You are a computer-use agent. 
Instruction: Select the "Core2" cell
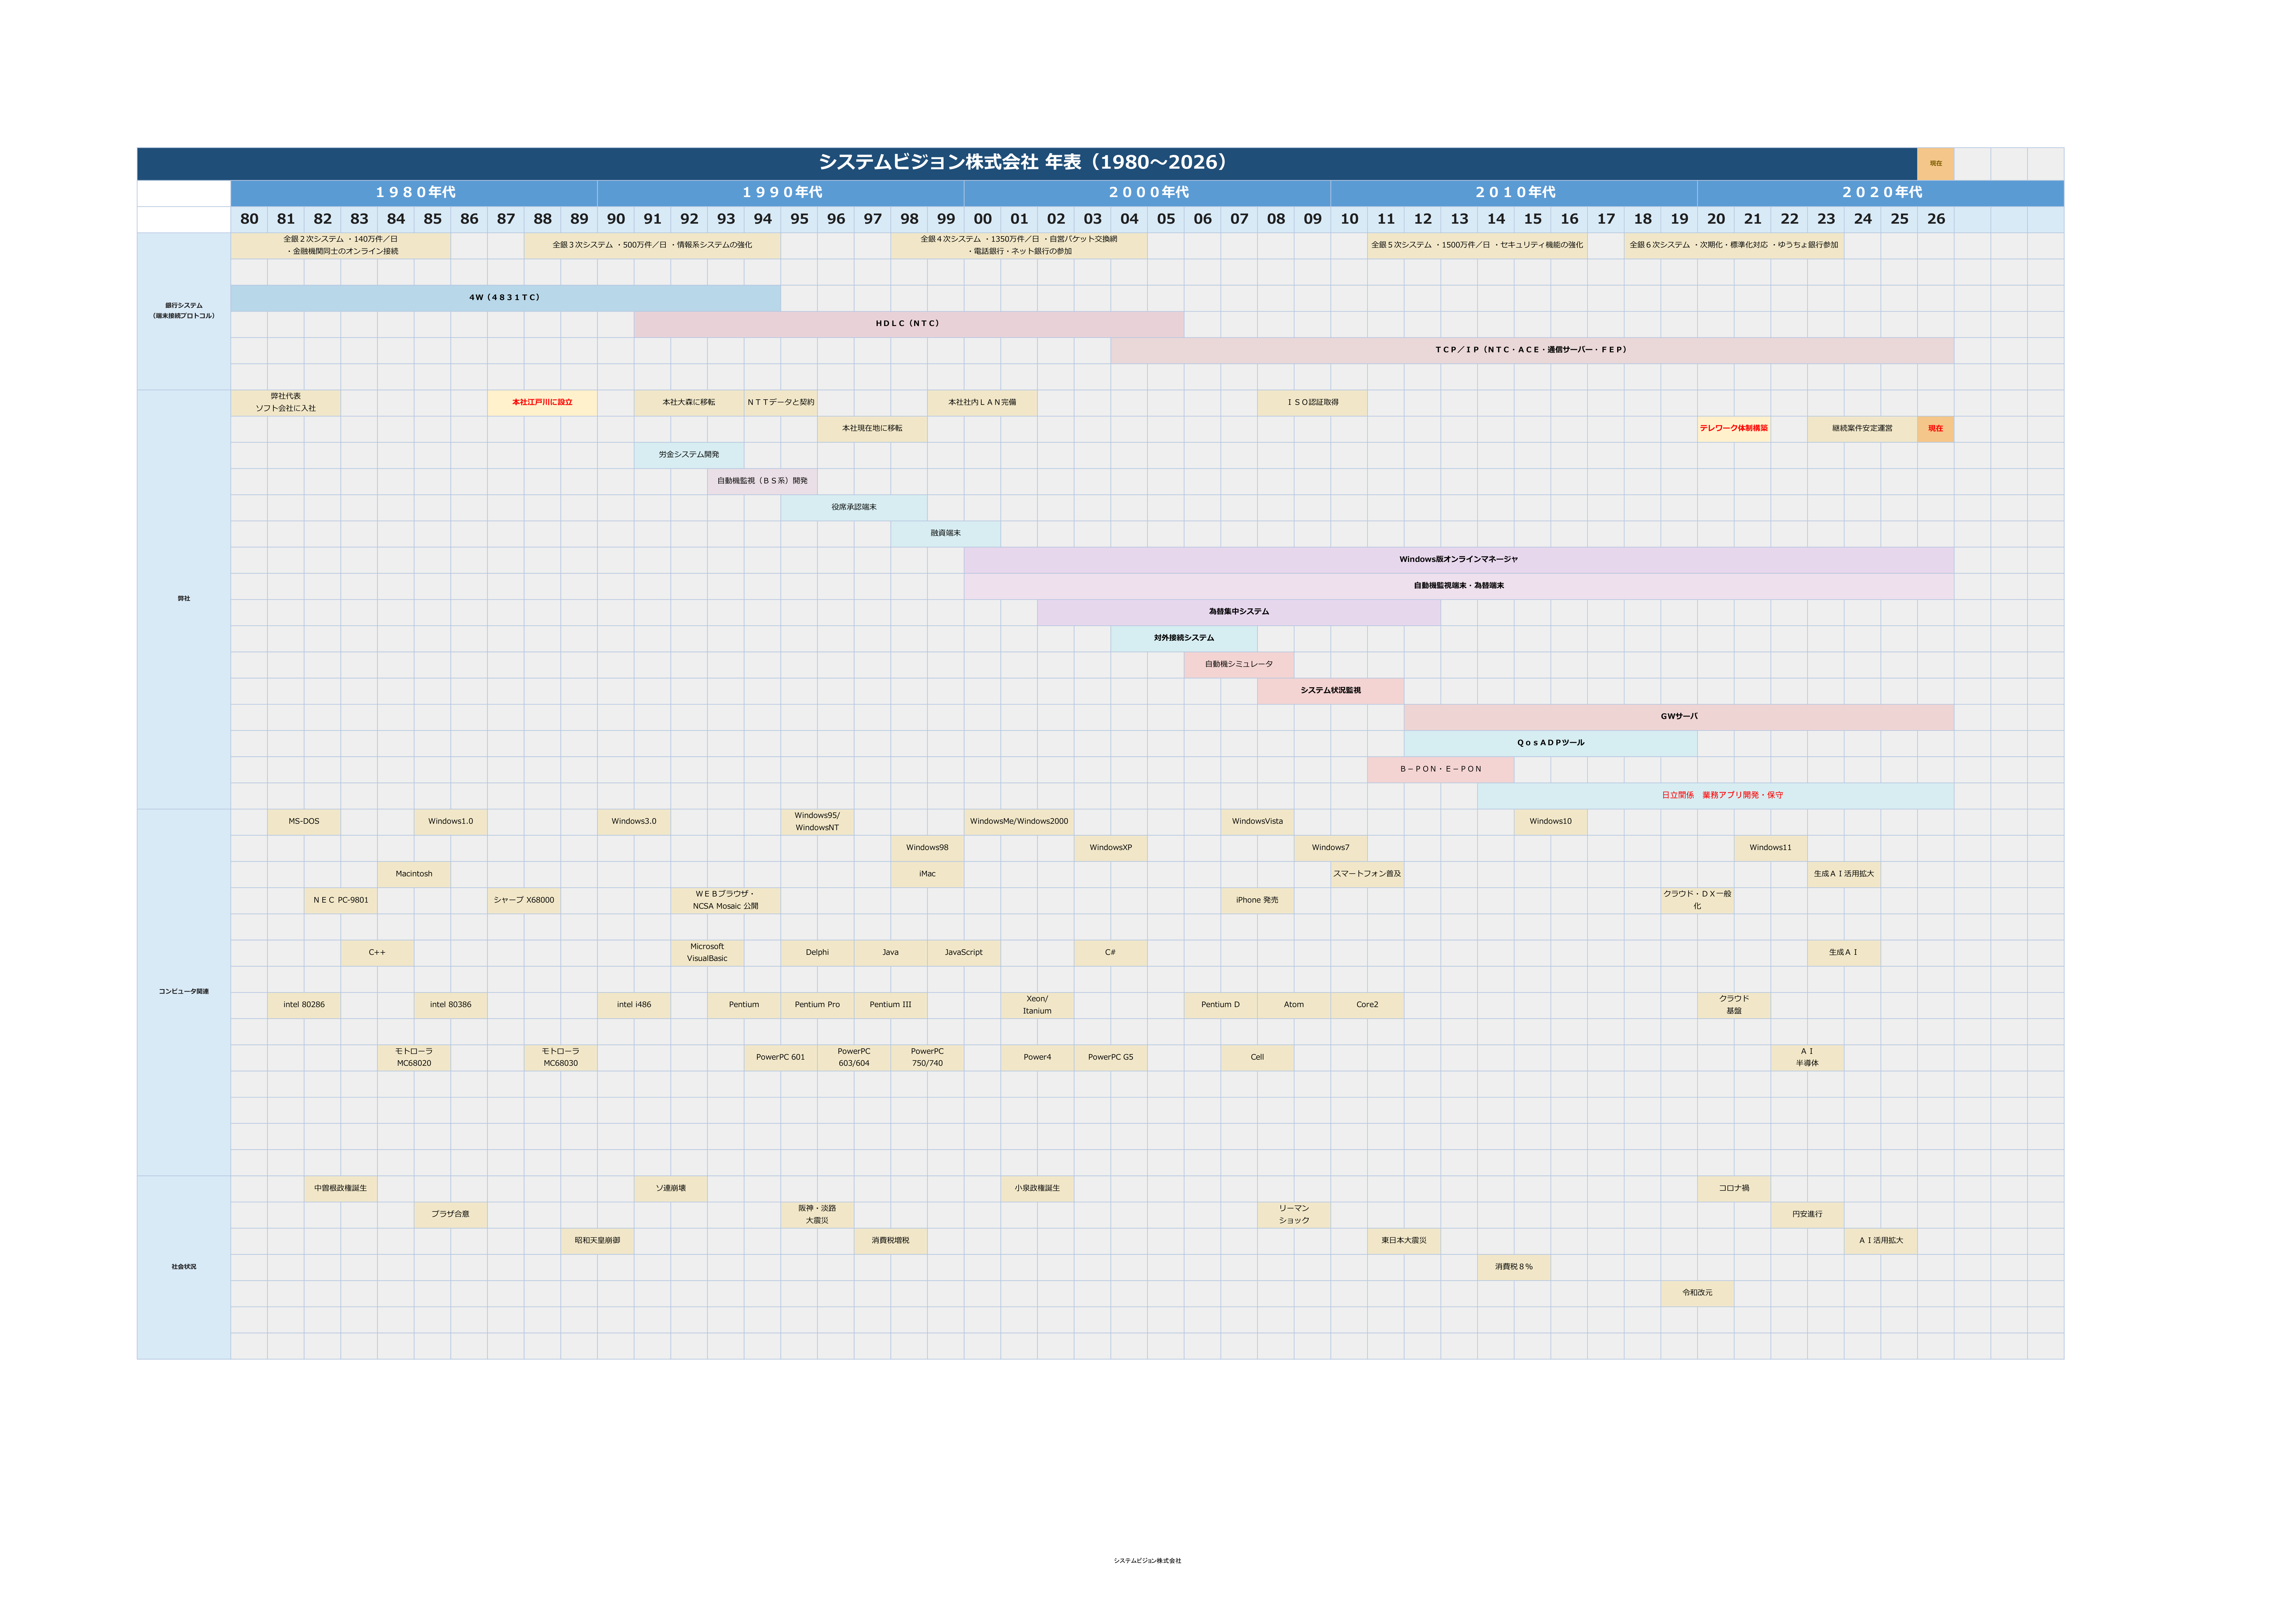coord(1367,1005)
